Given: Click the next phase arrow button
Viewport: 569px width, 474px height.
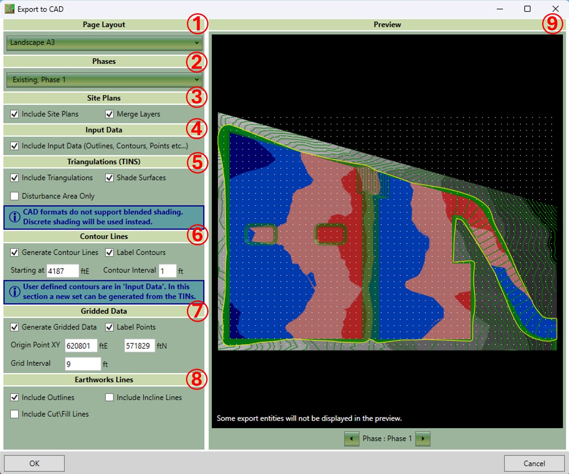Looking at the screenshot, I should tap(423, 439).
